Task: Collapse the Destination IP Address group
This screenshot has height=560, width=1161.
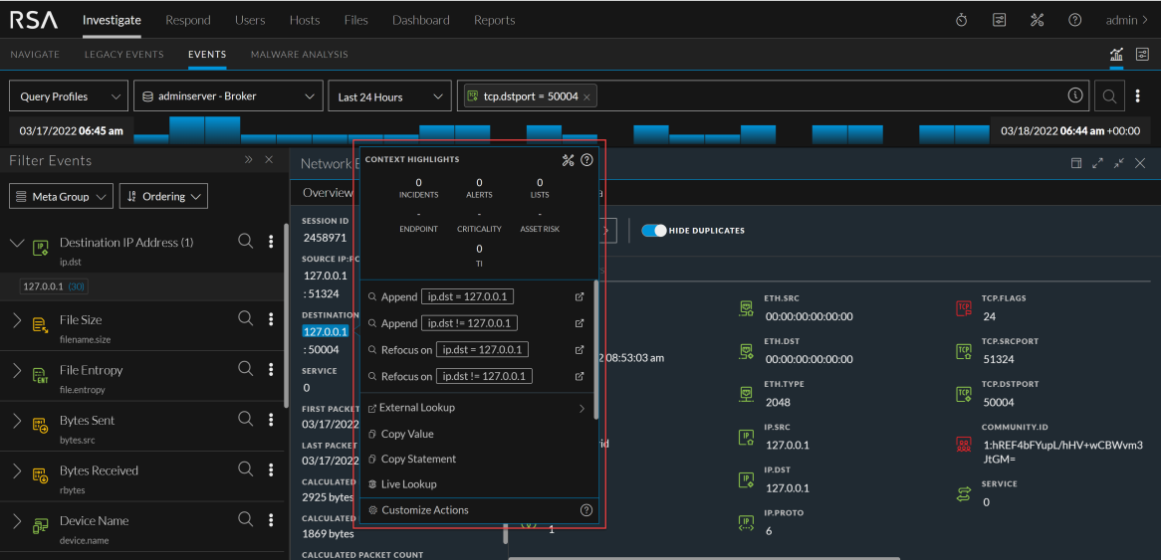Action: pos(17,243)
